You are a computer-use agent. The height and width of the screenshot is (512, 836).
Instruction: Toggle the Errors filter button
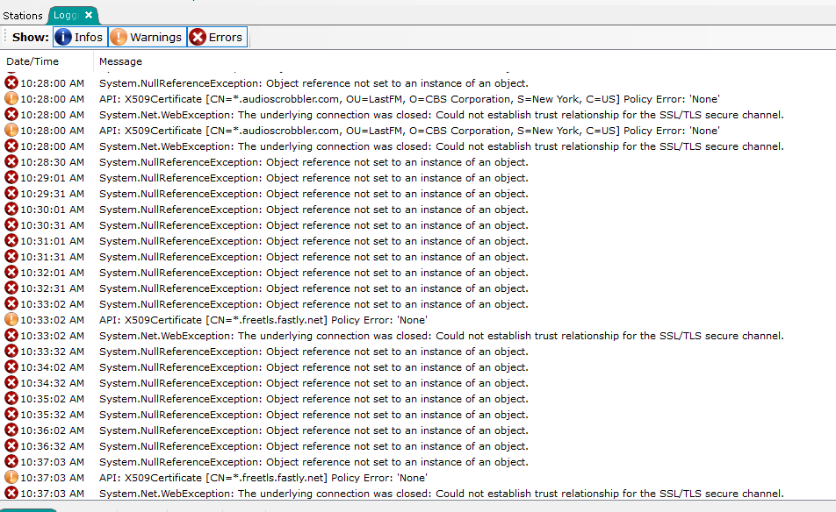coord(217,37)
